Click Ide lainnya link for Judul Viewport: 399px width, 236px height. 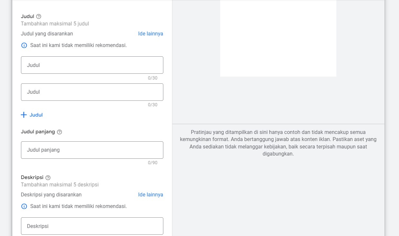(151, 34)
